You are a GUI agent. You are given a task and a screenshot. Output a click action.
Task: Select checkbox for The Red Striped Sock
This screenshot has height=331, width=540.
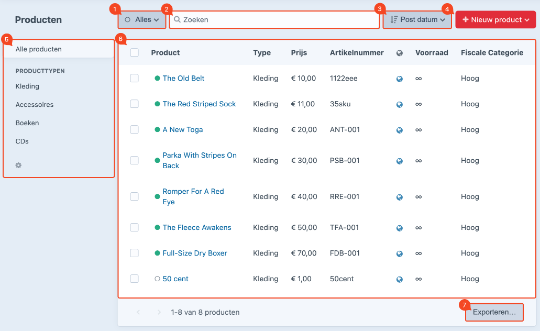coord(135,104)
